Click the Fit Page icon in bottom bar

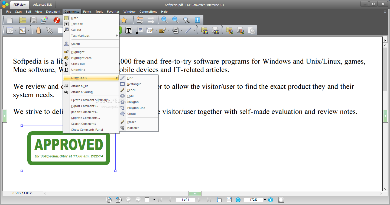[x=219, y=200]
